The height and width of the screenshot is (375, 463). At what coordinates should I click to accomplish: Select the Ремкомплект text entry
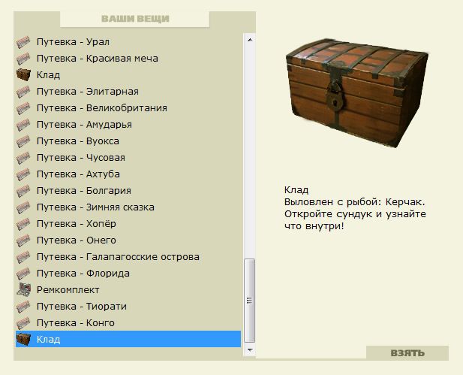point(68,290)
